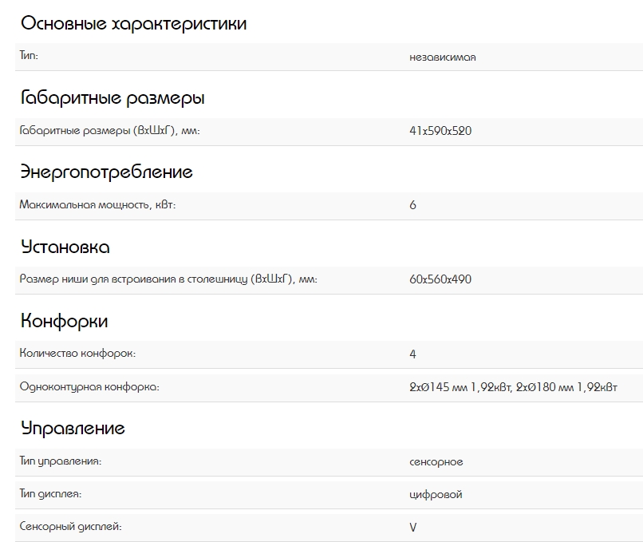This screenshot has width=643, height=542.
Task: Select the "Габаритные размеры" section heading
Action: pyautogui.click(x=112, y=98)
